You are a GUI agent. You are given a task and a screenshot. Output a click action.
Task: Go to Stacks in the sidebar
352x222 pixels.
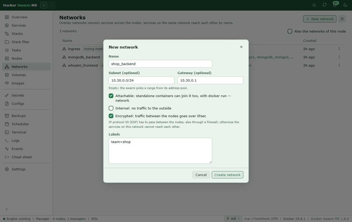click(x=26, y=34)
